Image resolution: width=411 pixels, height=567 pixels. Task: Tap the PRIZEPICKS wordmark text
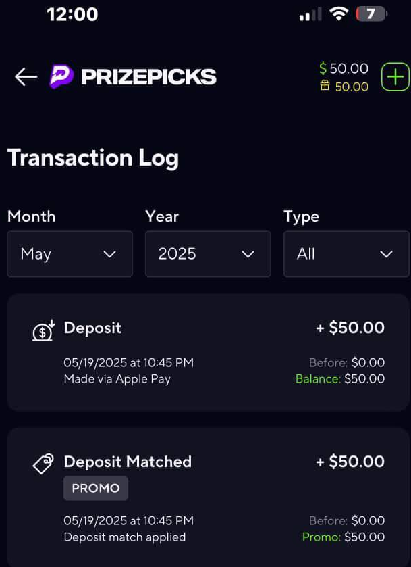coord(148,76)
